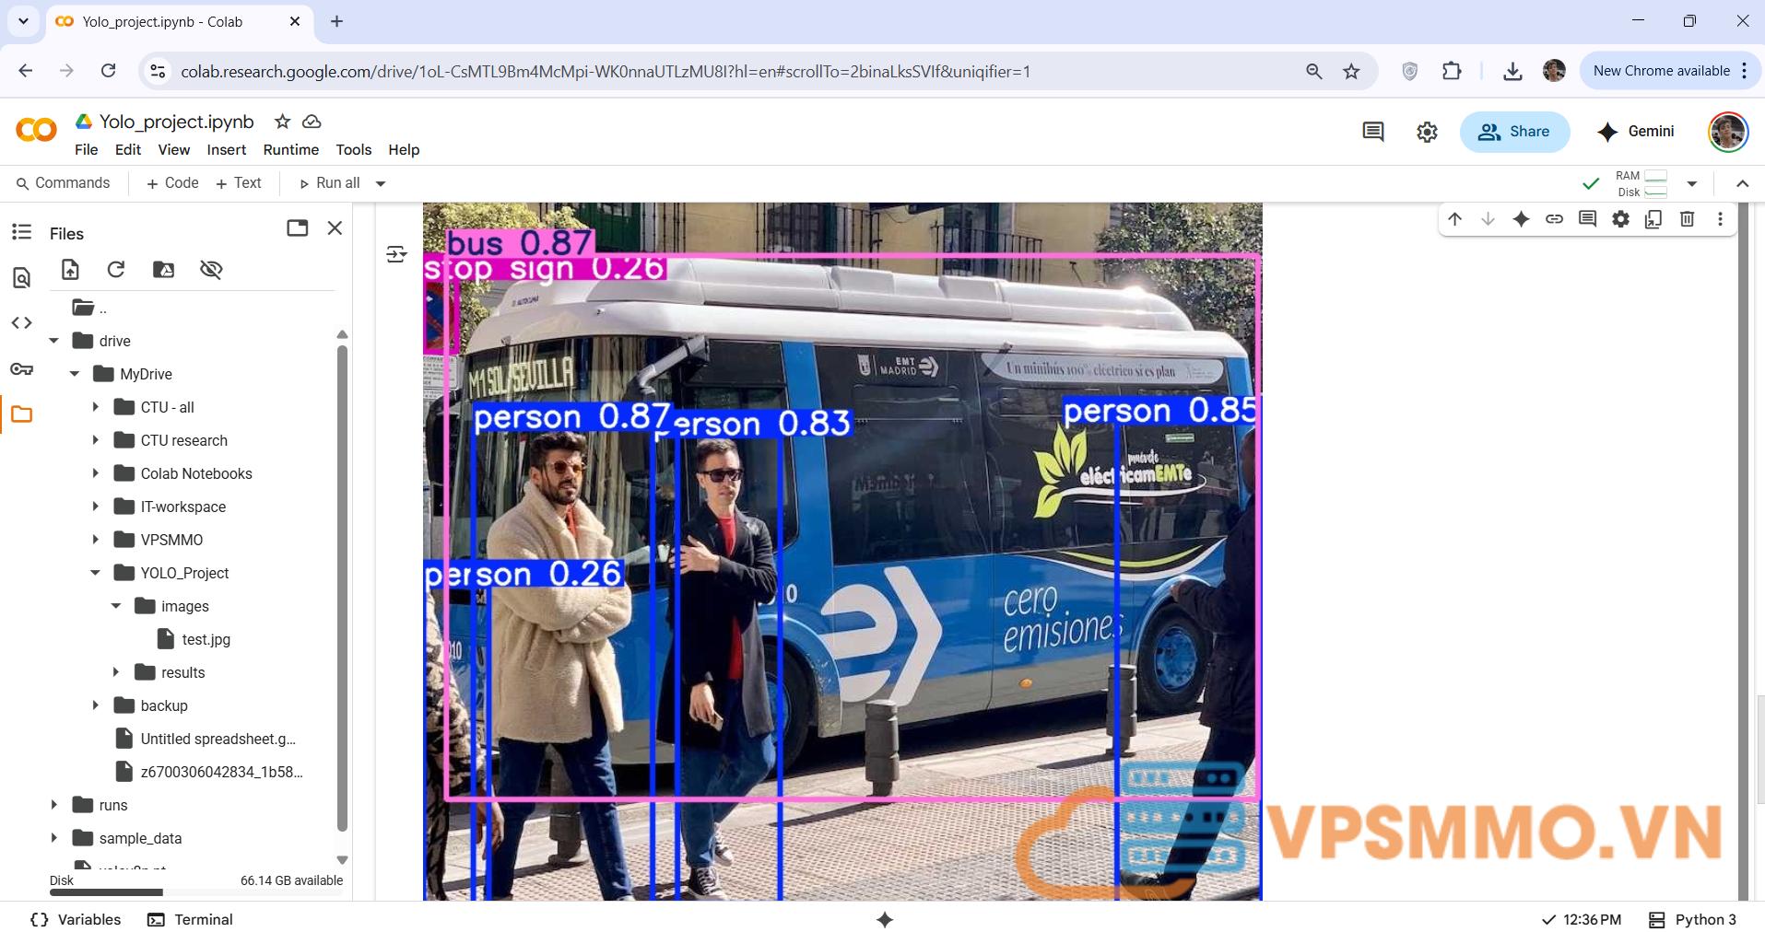
Task: Refresh the Files panel listing
Action: [x=116, y=269]
